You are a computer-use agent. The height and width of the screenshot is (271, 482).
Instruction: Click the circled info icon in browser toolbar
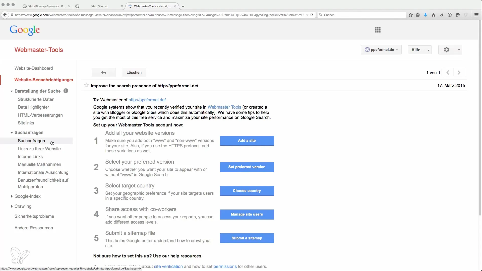point(450,15)
